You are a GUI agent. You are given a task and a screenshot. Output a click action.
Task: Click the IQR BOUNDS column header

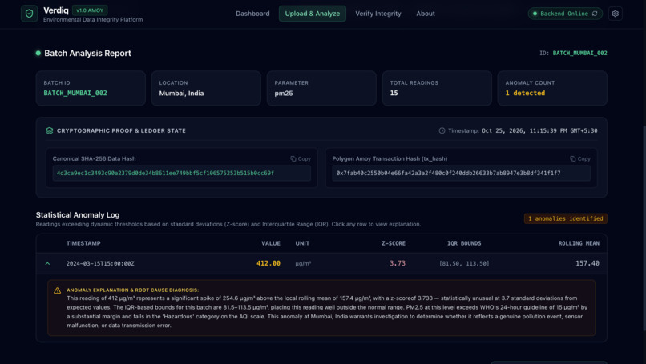tap(464, 243)
